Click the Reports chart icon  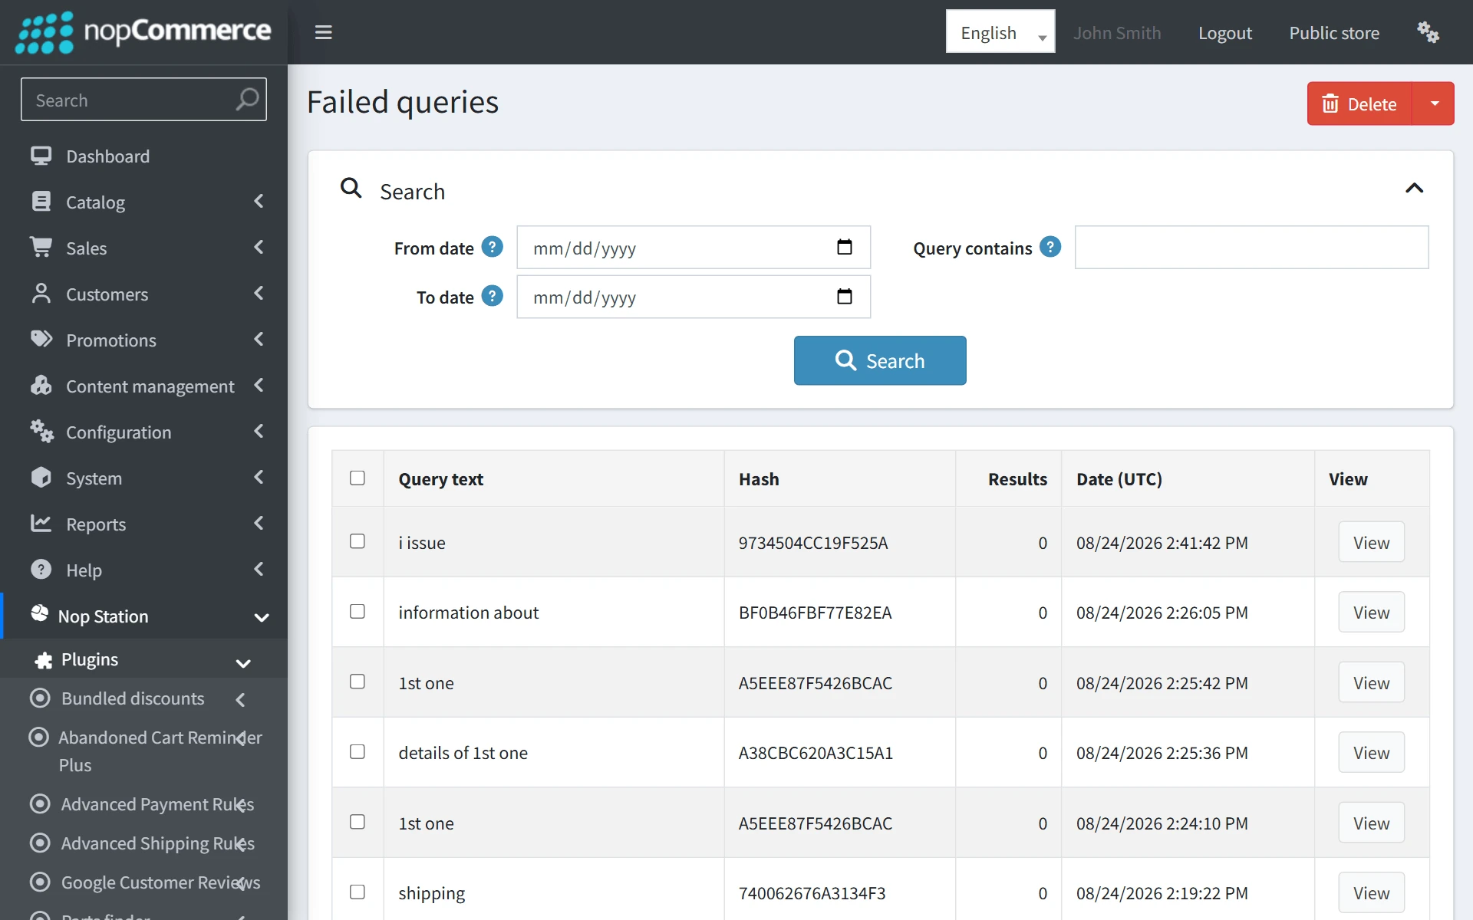pos(41,524)
